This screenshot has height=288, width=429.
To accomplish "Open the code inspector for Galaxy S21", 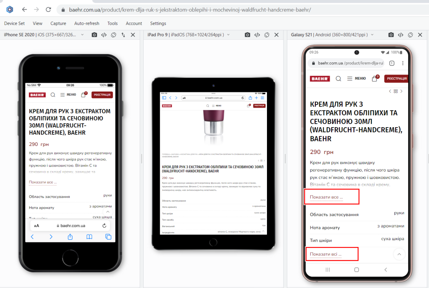I will coord(401,35).
